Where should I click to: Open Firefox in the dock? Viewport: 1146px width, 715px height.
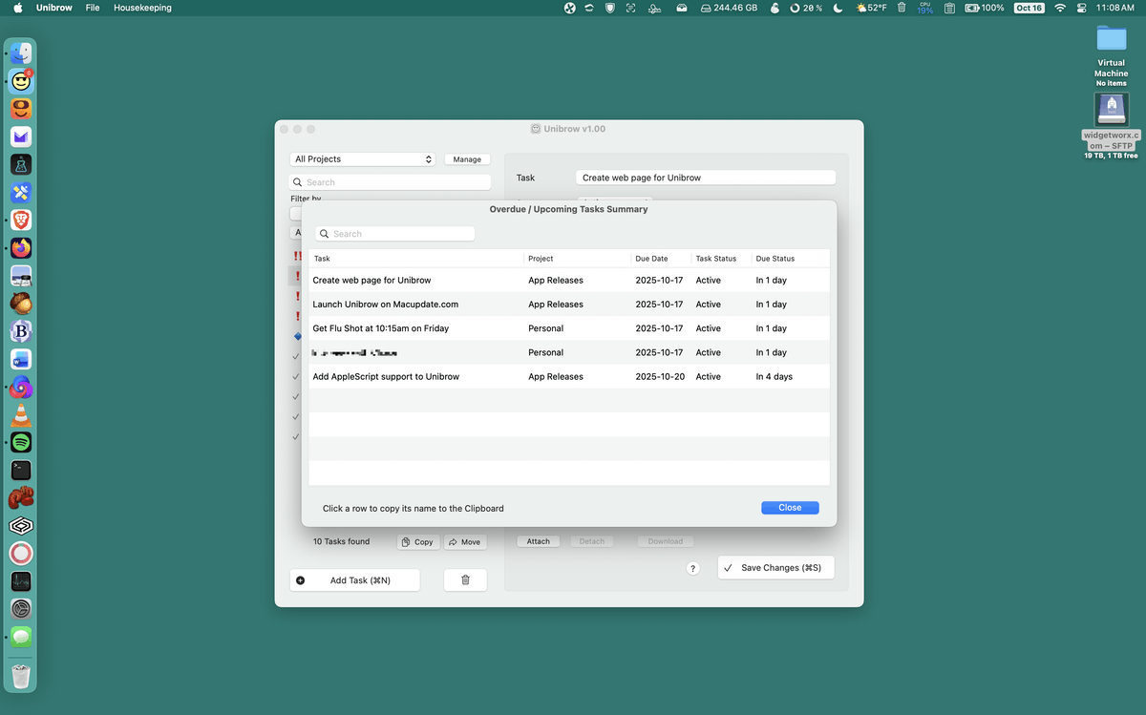[21, 248]
